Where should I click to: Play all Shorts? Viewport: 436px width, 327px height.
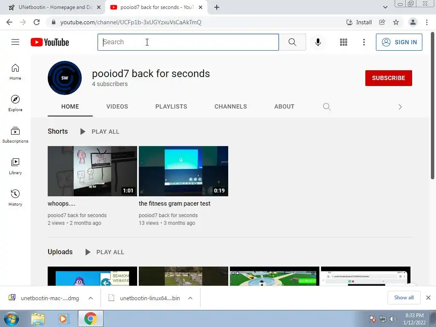pos(100,132)
